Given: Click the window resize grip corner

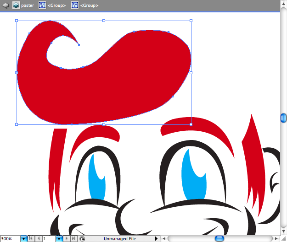Looking at the screenshot, I should [x=283, y=238].
